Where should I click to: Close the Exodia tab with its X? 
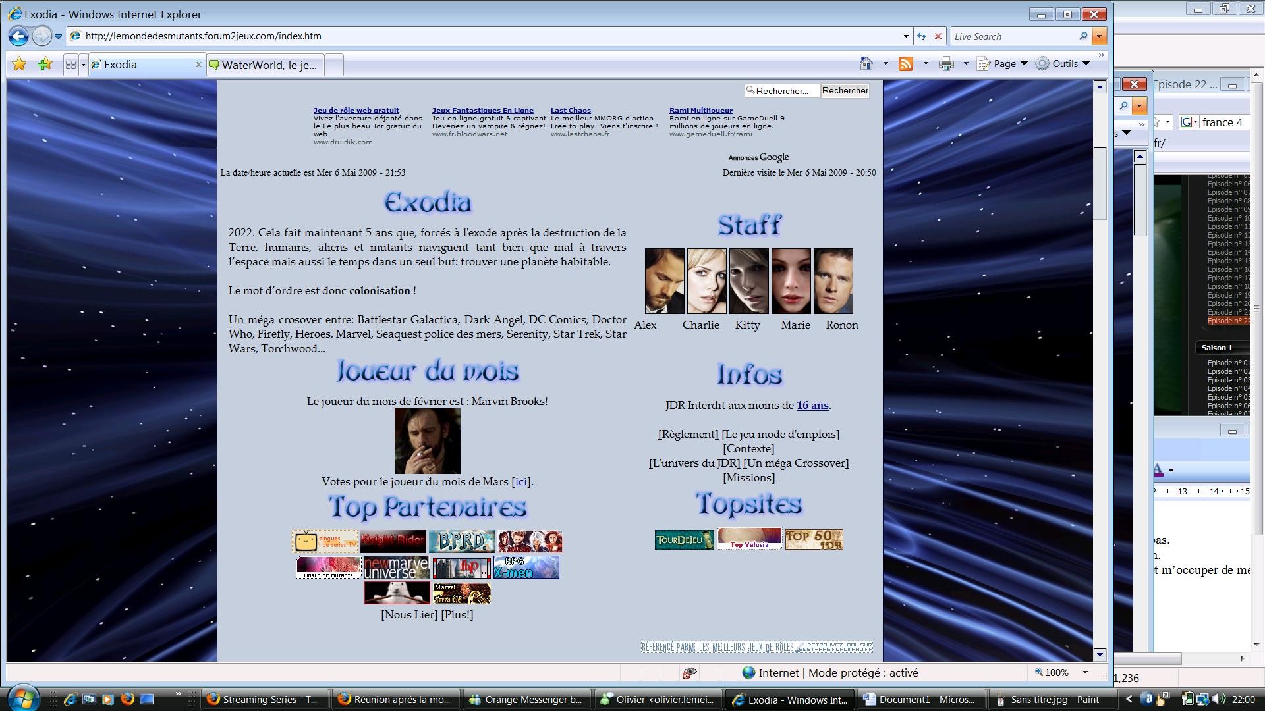click(198, 65)
